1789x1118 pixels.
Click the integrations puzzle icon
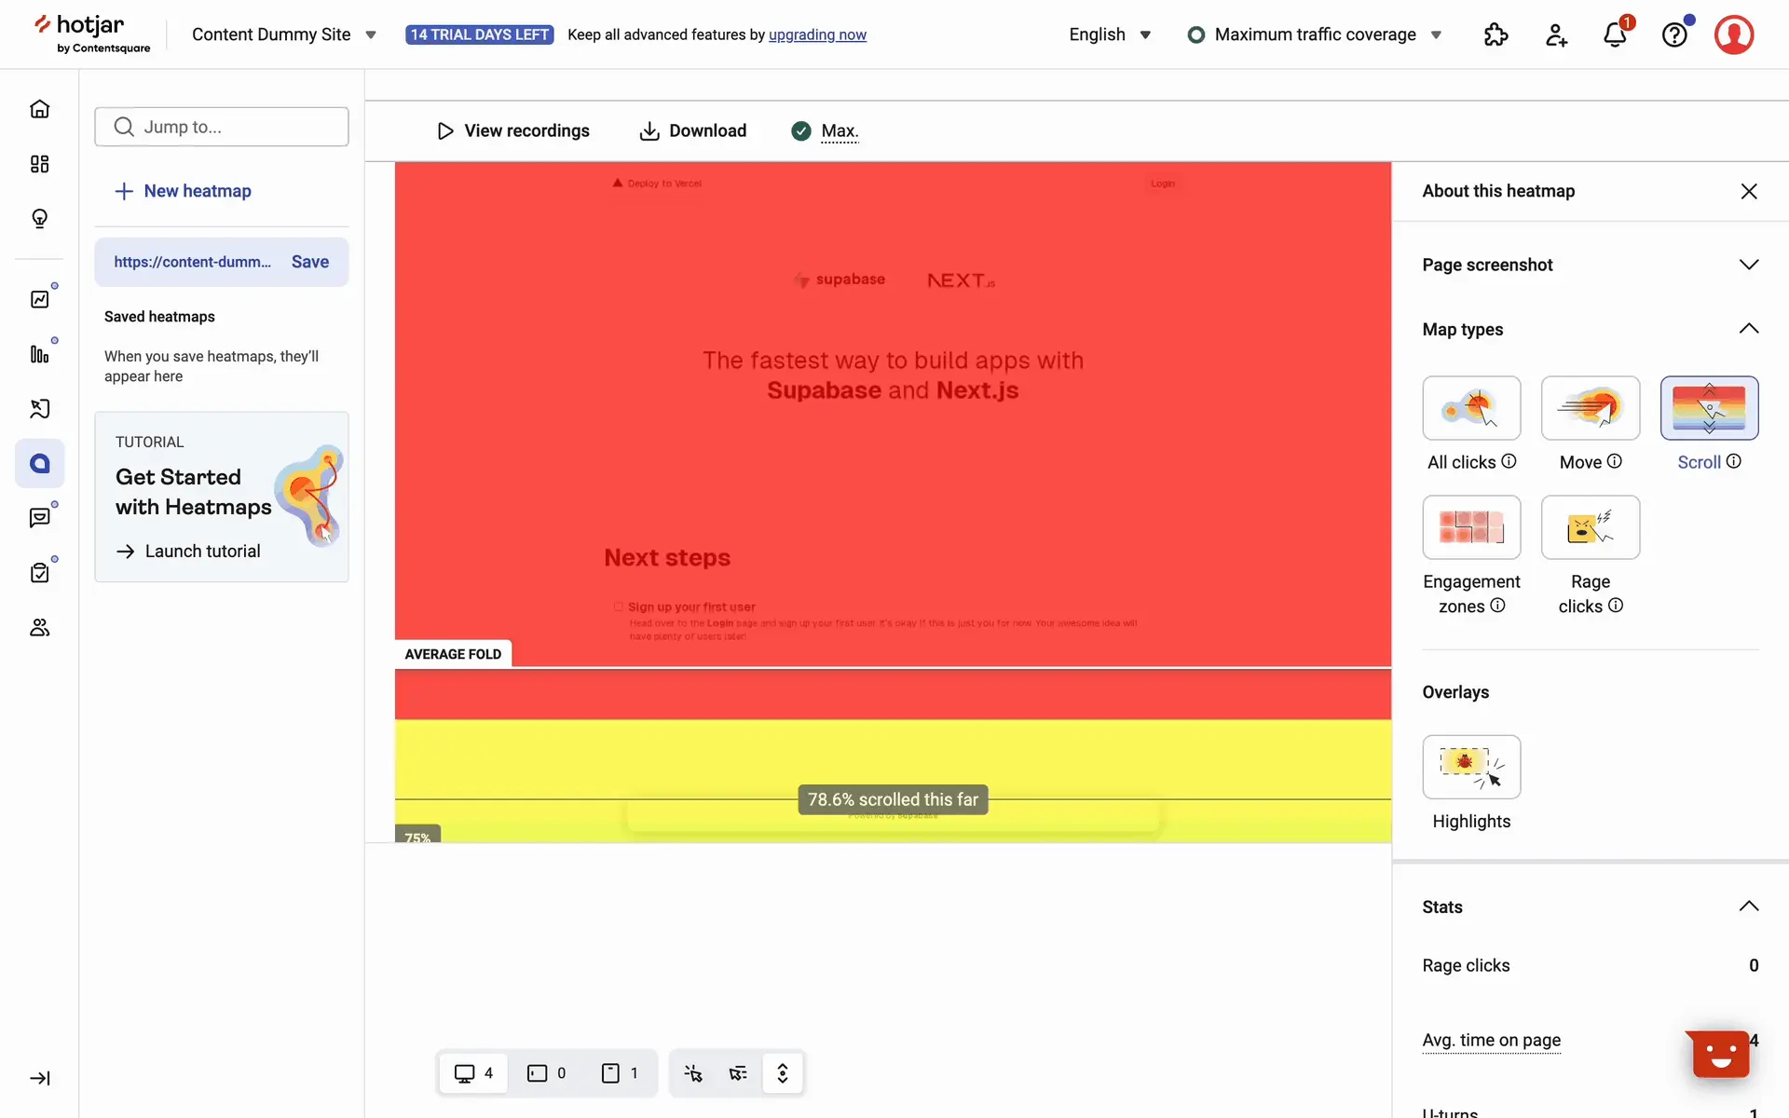1495,35
